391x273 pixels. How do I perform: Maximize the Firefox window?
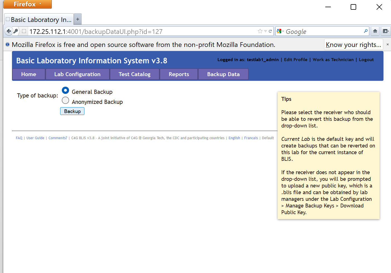(353, 7)
